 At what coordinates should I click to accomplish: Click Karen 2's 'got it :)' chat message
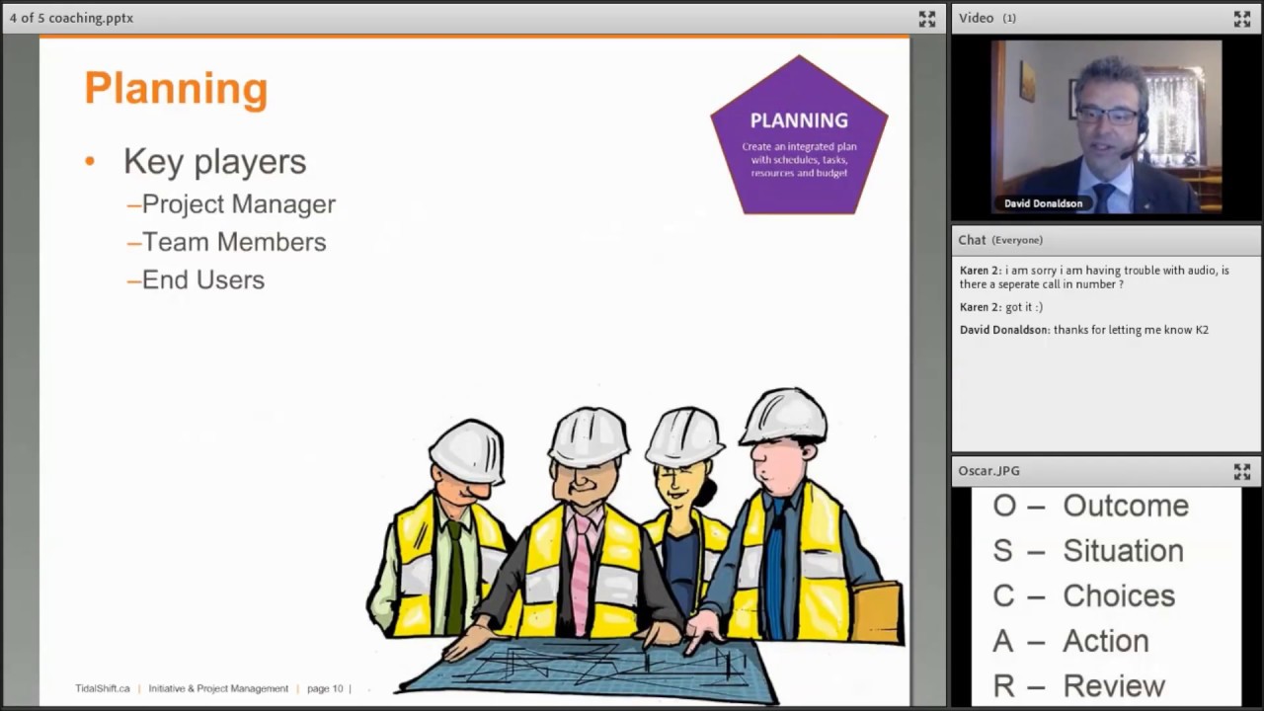(x=1001, y=307)
